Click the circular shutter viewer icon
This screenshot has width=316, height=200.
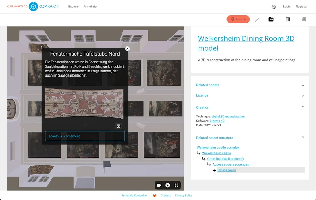click(x=168, y=185)
